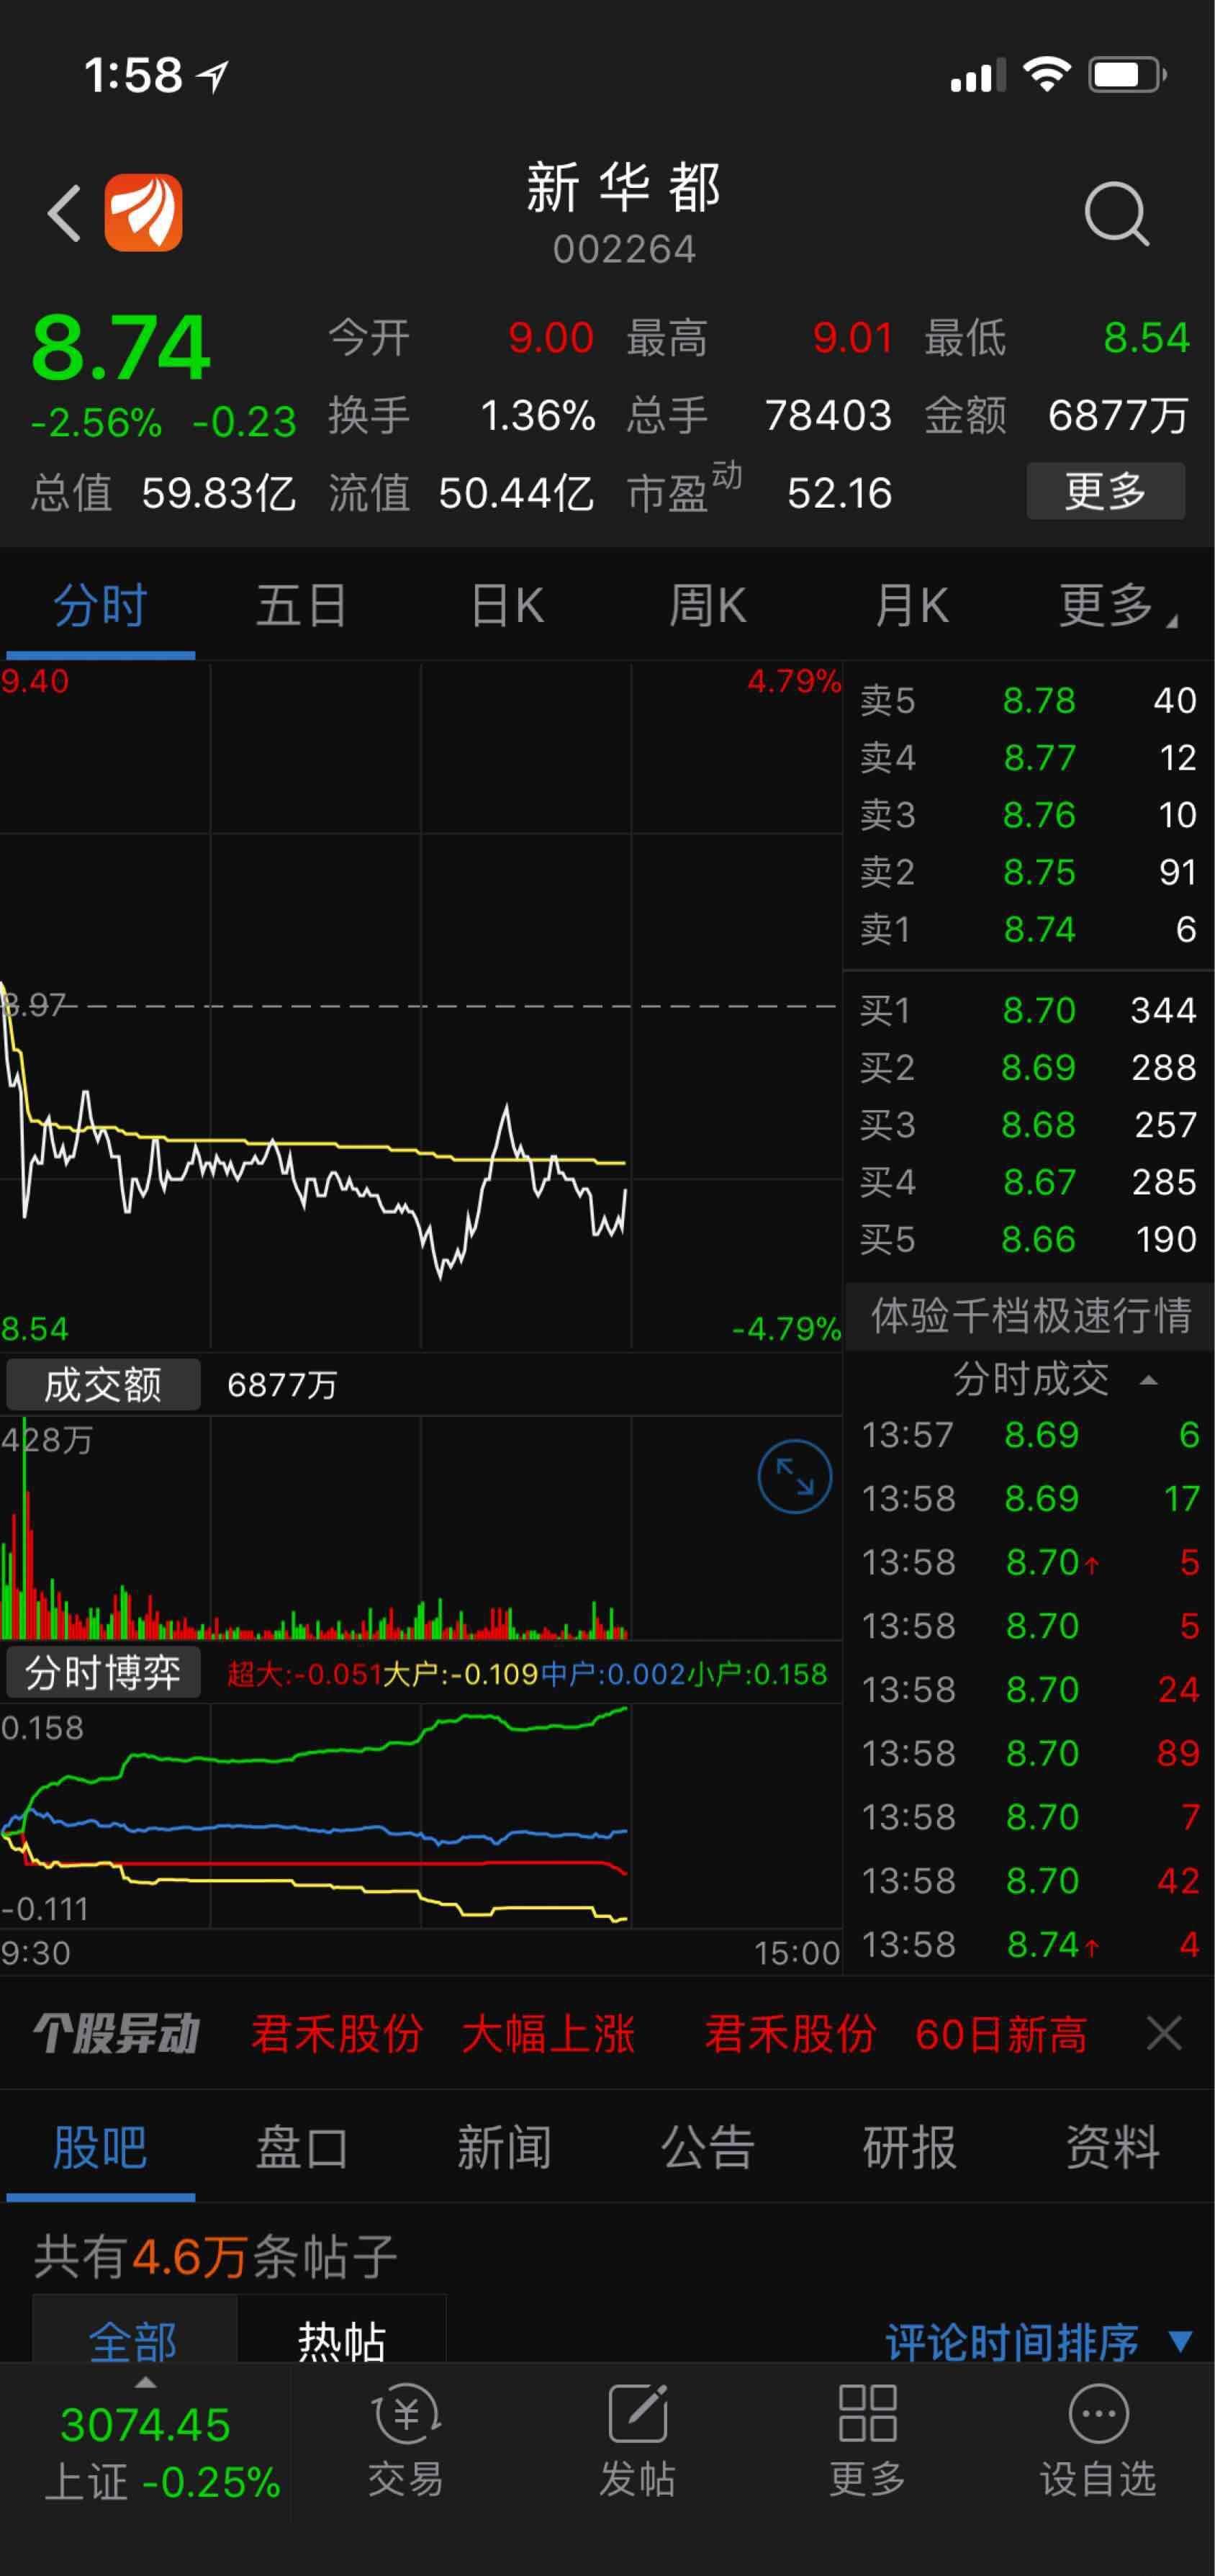Expand the chart with the fullscreen icon

(795, 1476)
